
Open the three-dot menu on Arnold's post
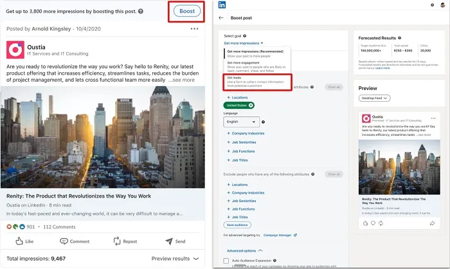point(195,28)
